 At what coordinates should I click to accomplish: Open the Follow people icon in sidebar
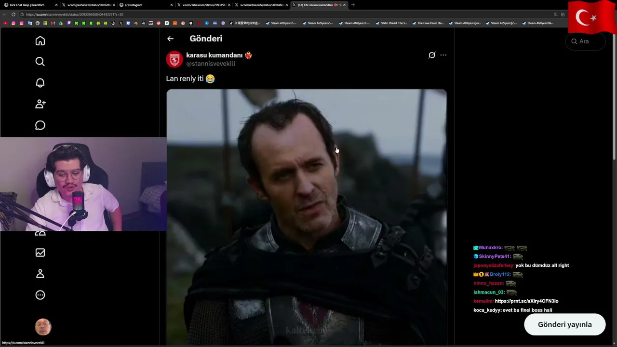coord(40,104)
